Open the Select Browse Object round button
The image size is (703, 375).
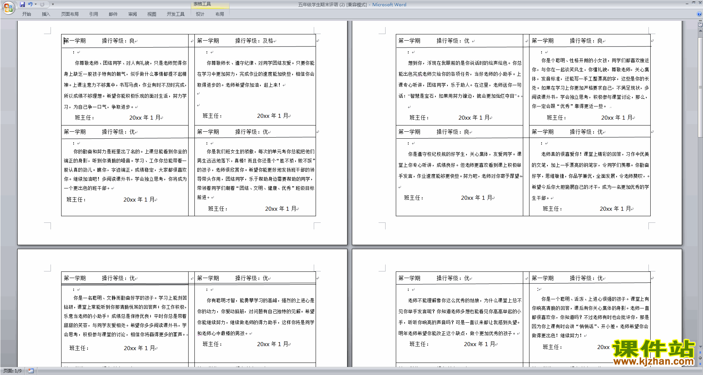click(x=700, y=358)
